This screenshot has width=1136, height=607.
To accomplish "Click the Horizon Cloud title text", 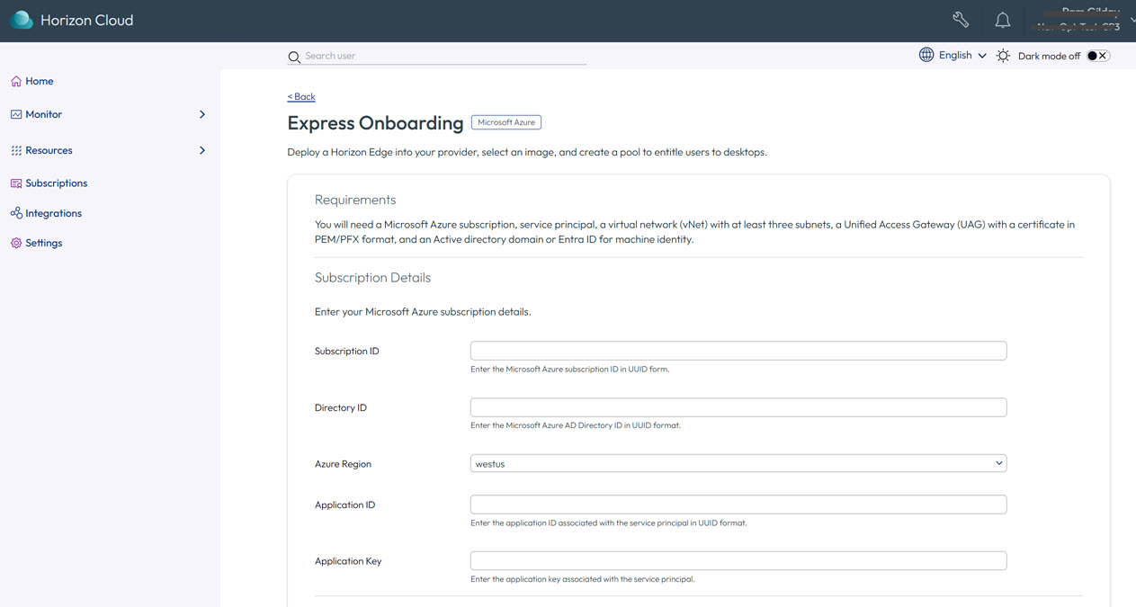I will point(87,20).
